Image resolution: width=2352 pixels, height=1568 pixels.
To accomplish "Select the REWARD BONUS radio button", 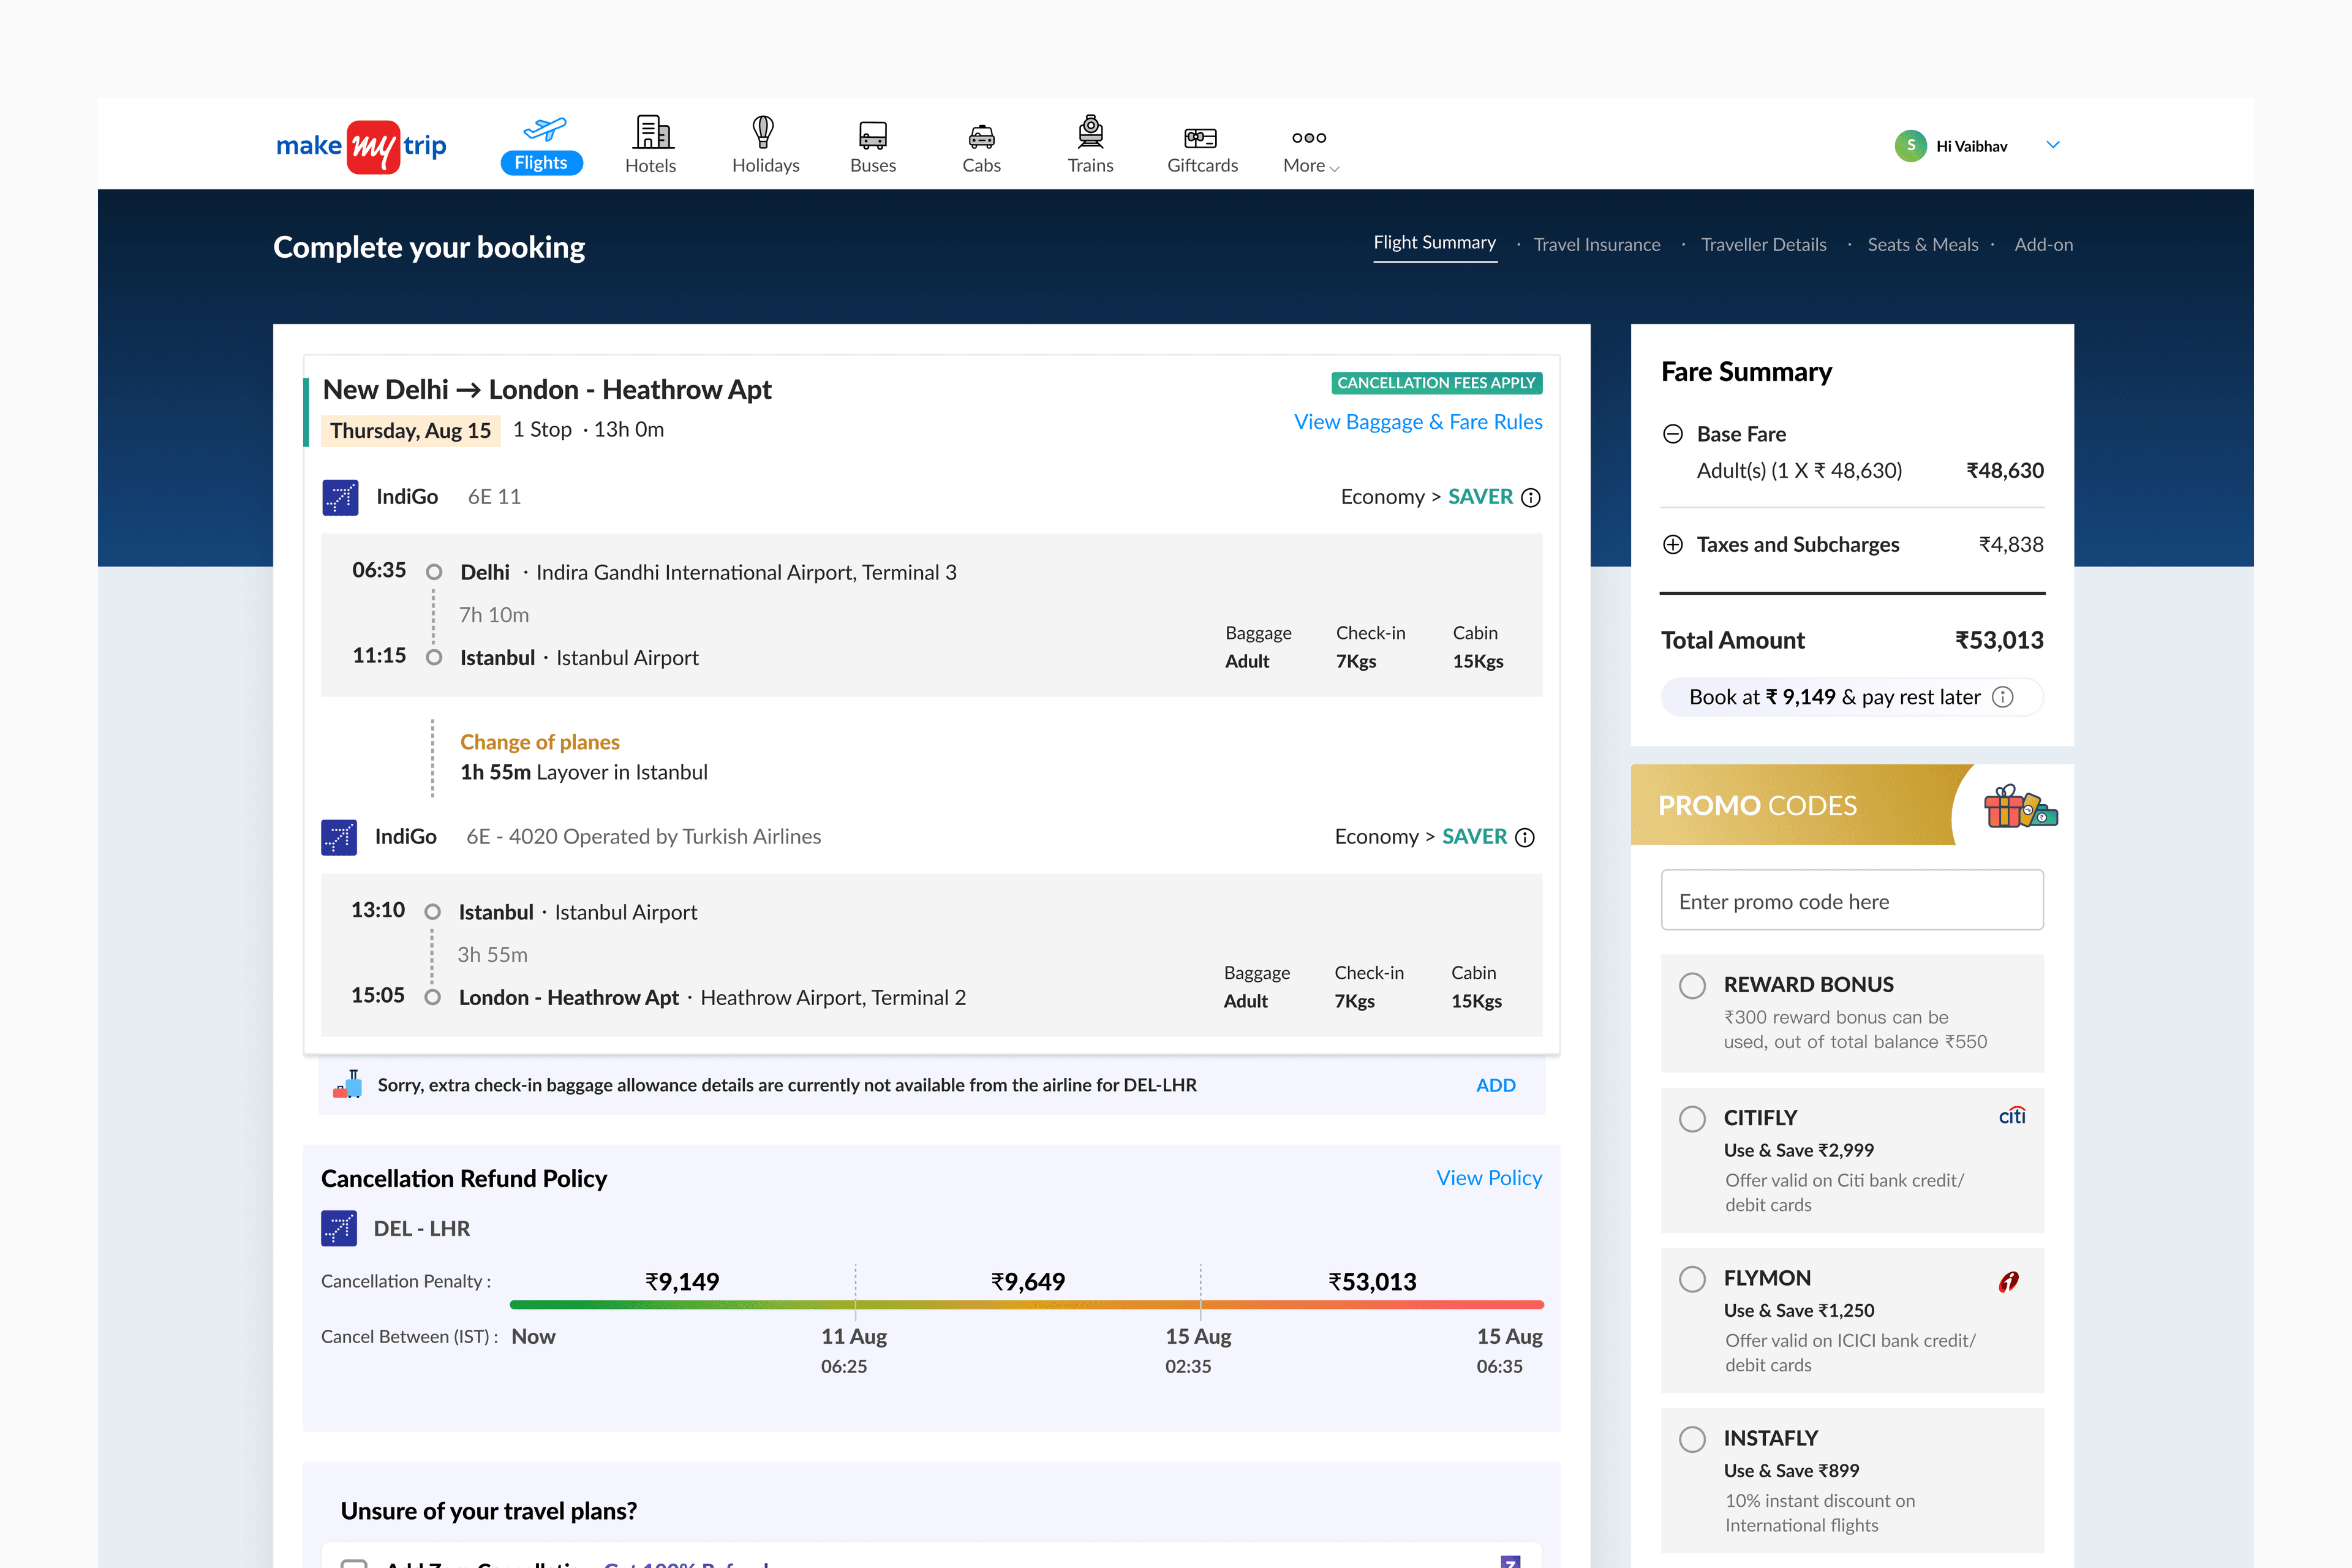I will [x=1692, y=986].
